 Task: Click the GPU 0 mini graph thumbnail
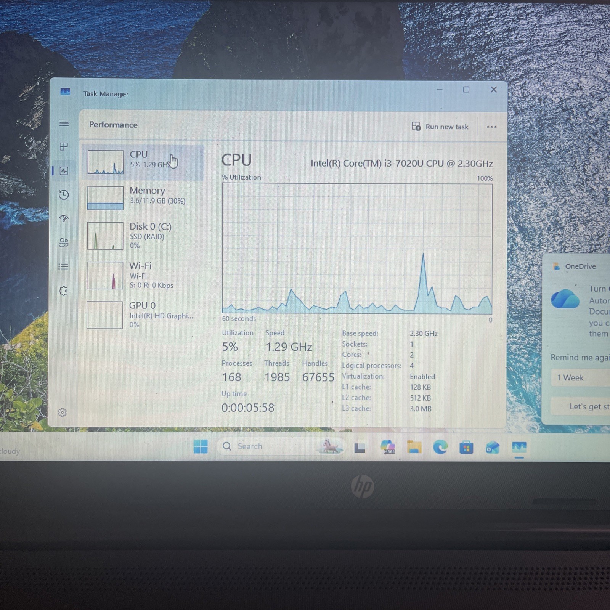pos(105,315)
